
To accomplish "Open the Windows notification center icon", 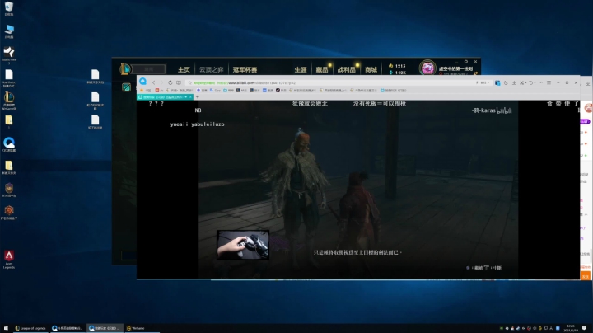I will (585, 328).
